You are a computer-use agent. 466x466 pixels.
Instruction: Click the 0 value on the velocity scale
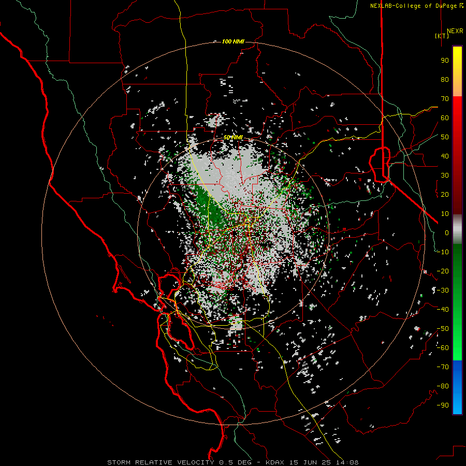[x=447, y=233]
